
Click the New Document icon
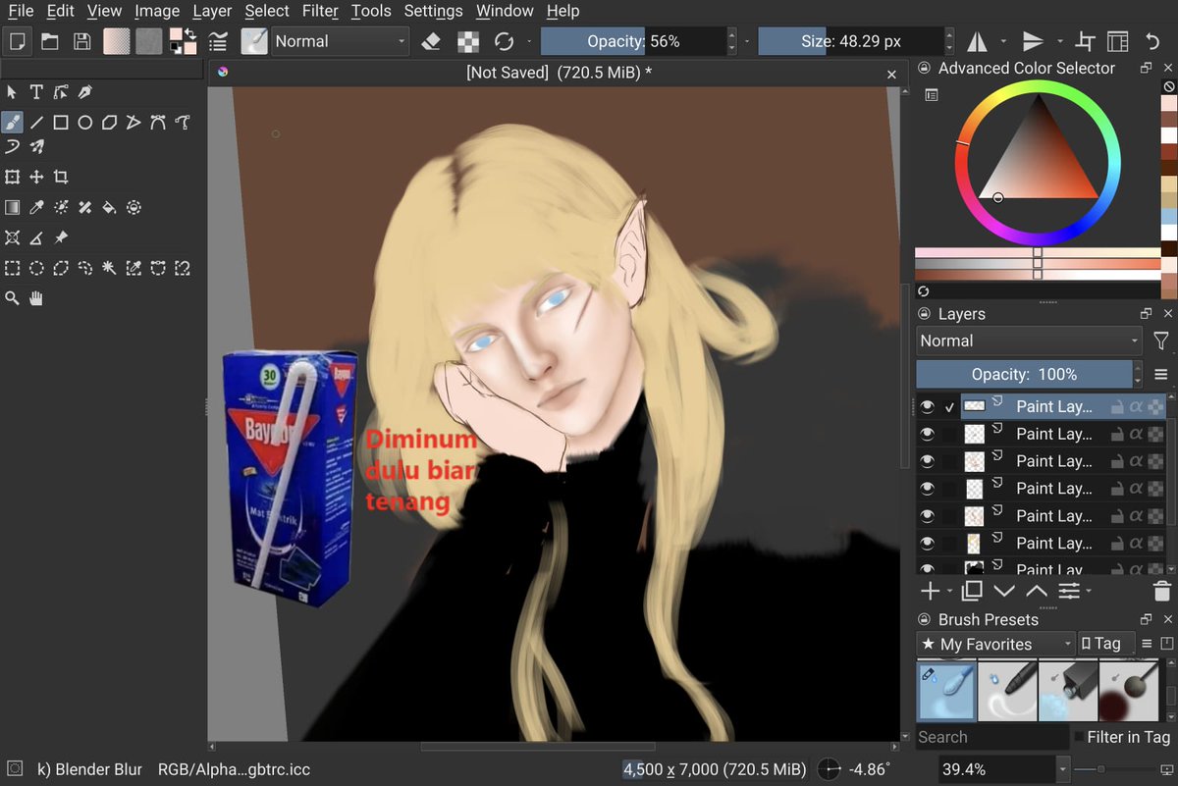coord(17,41)
